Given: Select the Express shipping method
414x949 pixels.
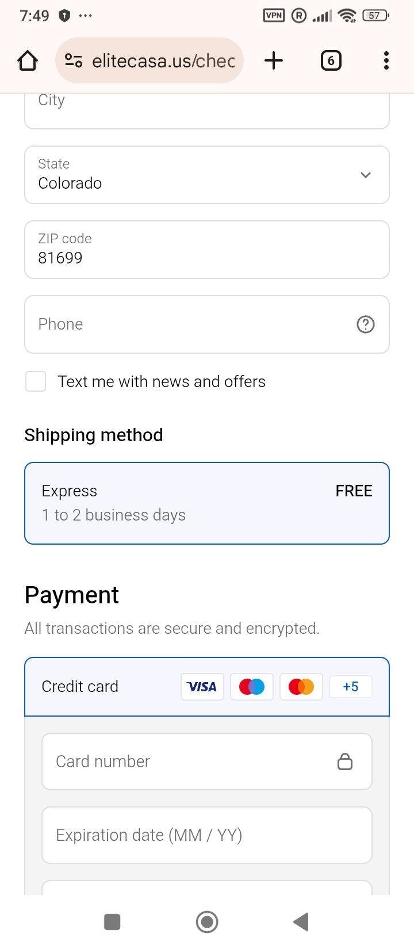Looking at the screenshot, I should point(207,503).
